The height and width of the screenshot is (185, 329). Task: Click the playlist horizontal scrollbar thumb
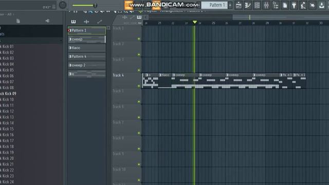281,17
